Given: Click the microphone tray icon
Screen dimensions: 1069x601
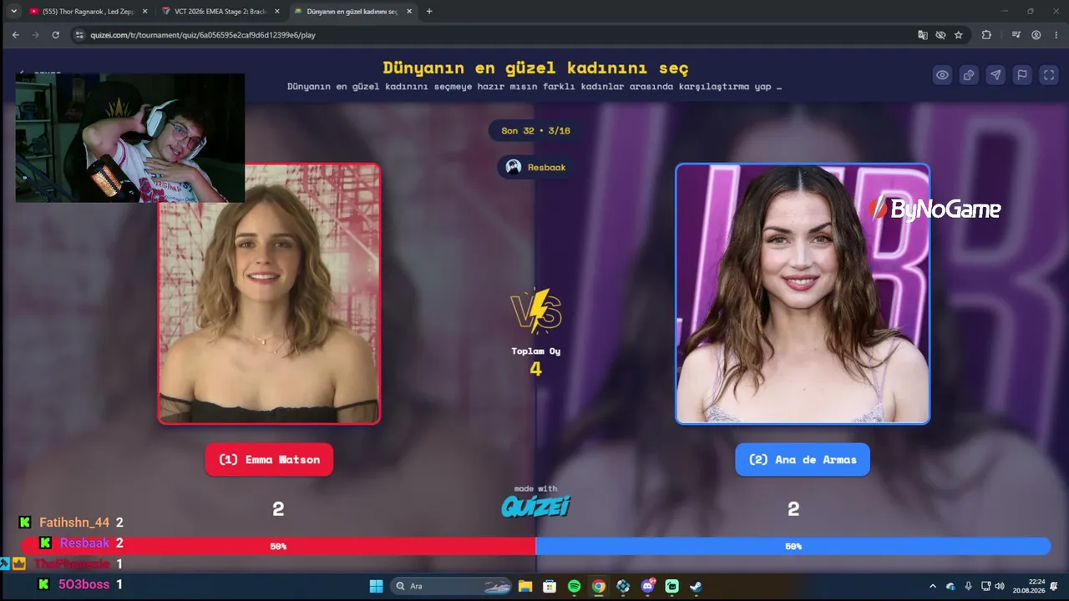Looking at the screenshot, I should pos(968,586).
